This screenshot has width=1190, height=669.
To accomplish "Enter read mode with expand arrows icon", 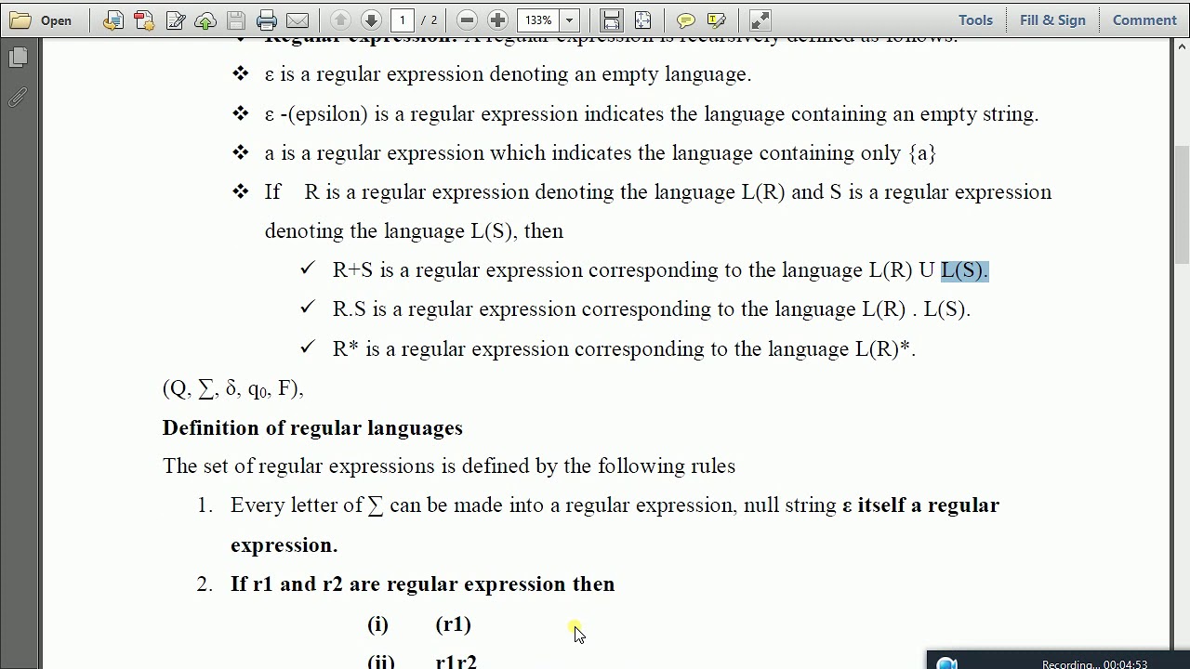I will click(x=760, y=20).
